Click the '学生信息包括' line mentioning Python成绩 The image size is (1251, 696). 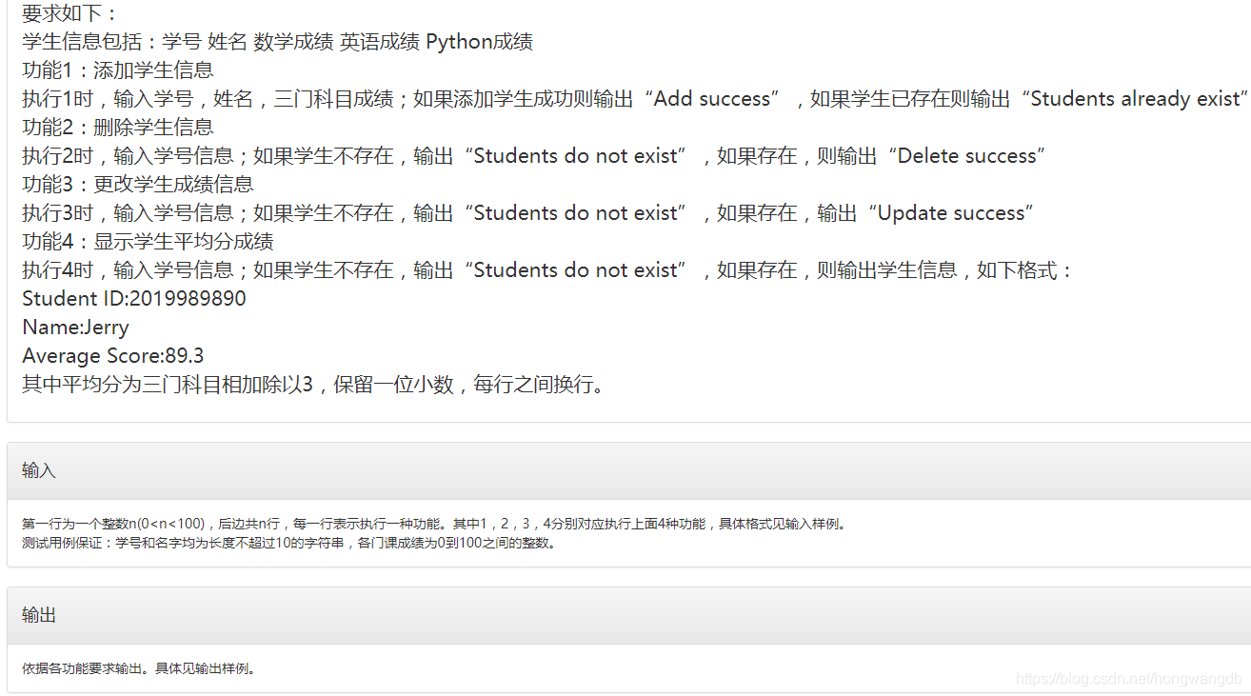(277, 42)
